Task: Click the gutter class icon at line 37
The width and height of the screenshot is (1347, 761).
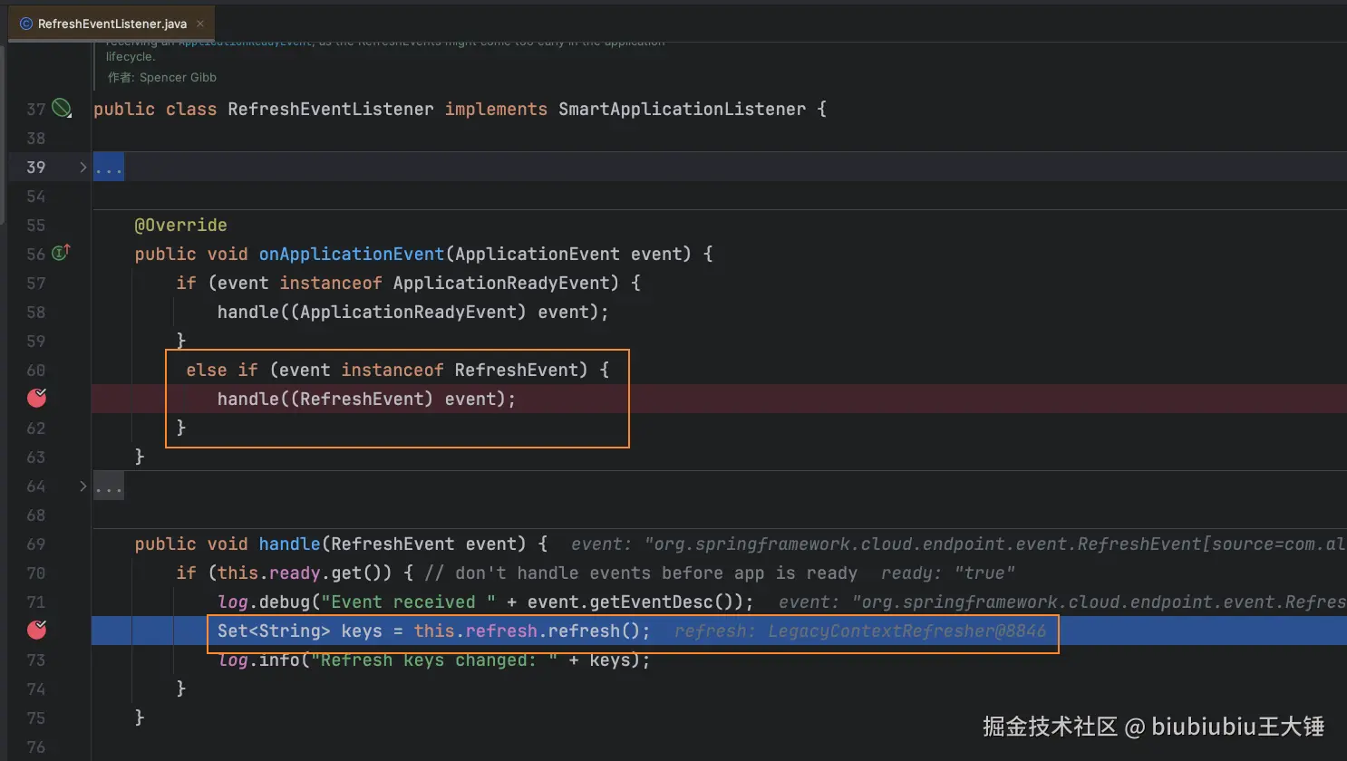Action: 62,109
